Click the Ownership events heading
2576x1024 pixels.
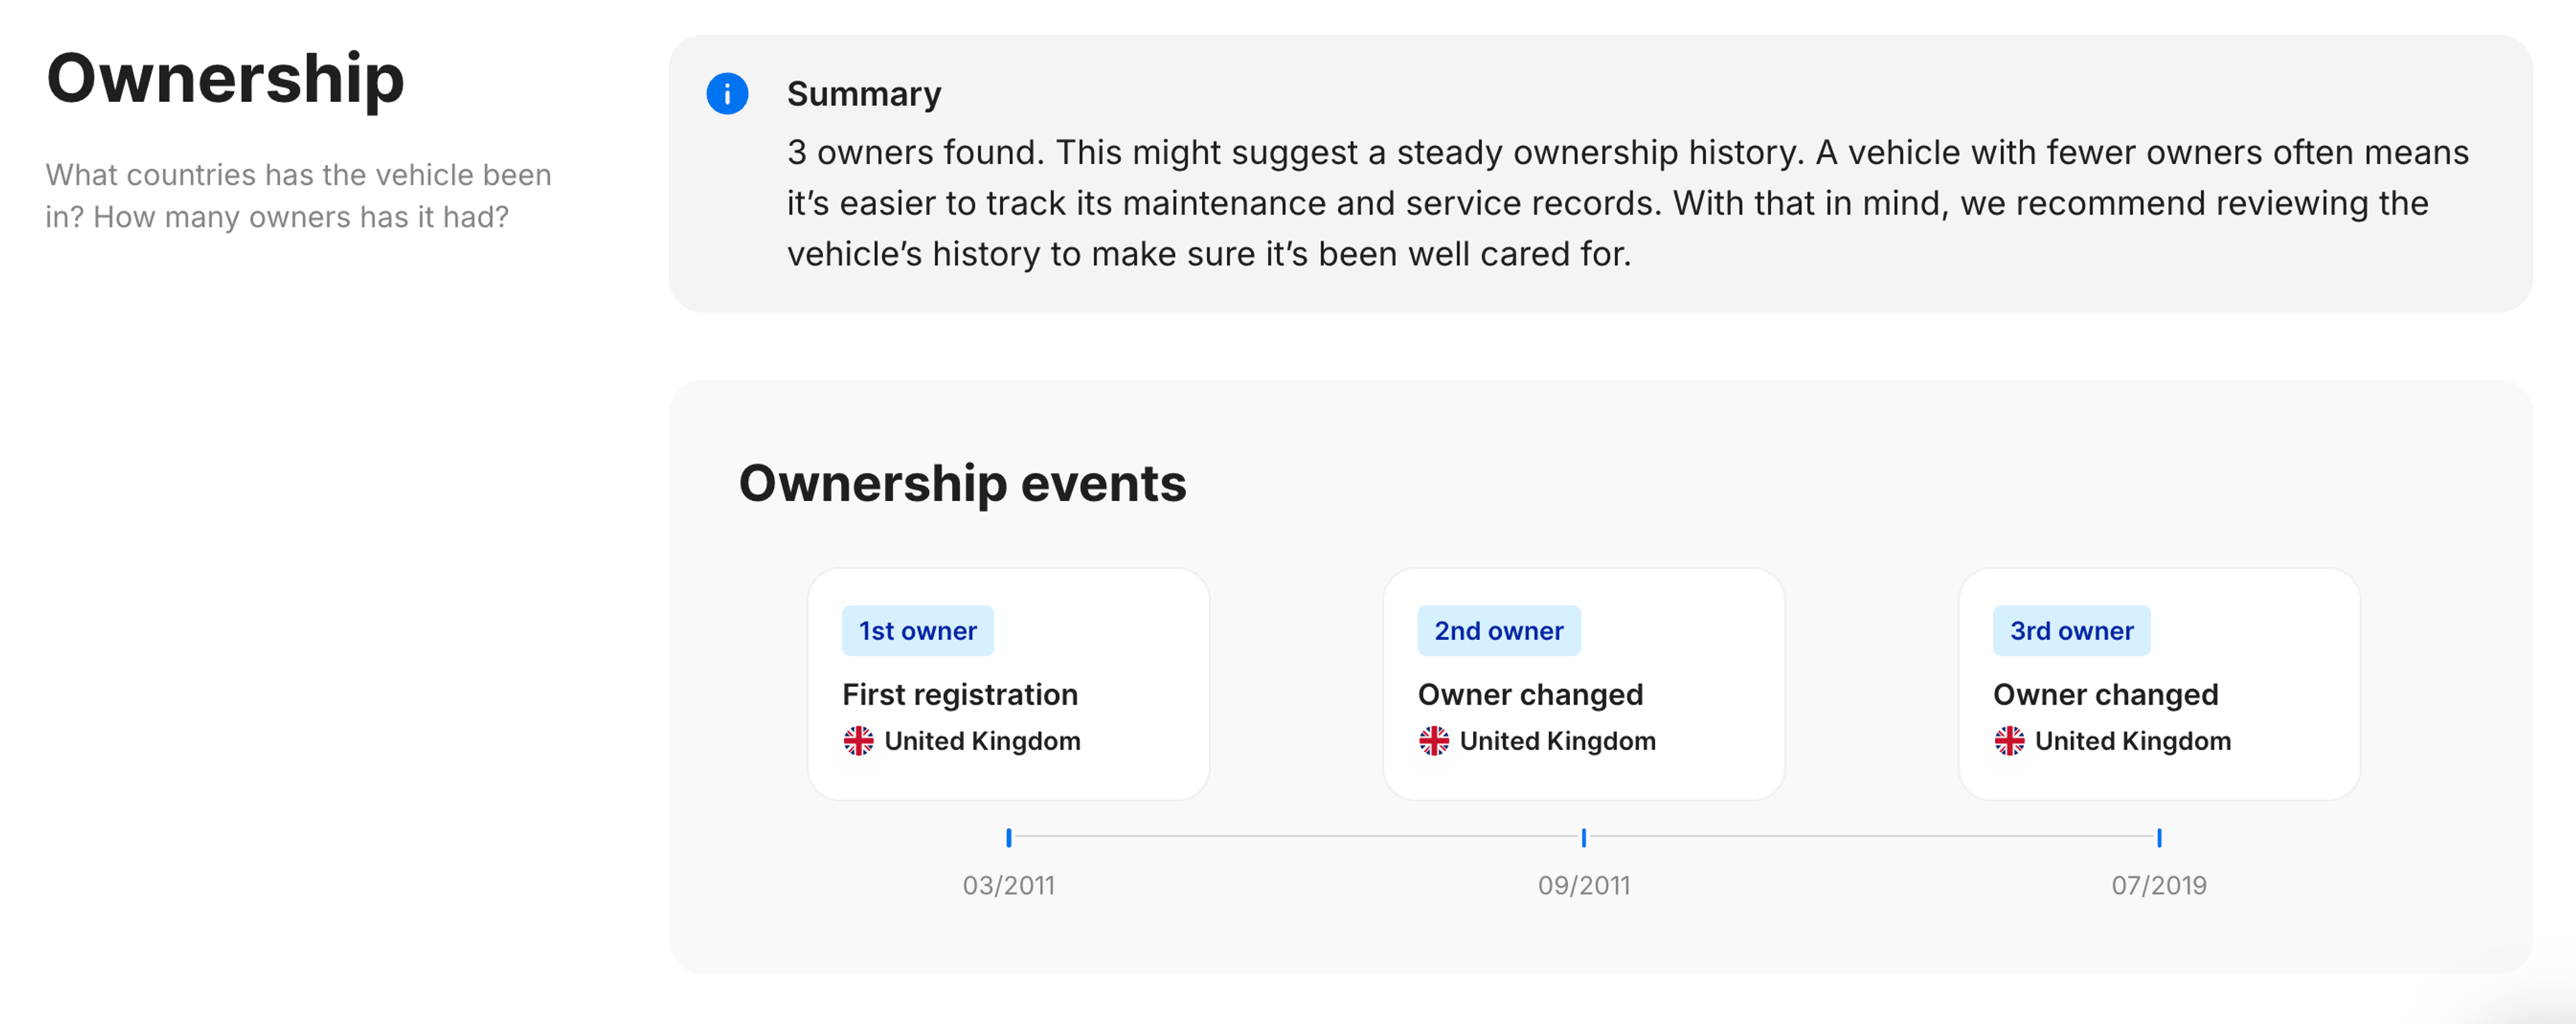[x=962, y=483]
